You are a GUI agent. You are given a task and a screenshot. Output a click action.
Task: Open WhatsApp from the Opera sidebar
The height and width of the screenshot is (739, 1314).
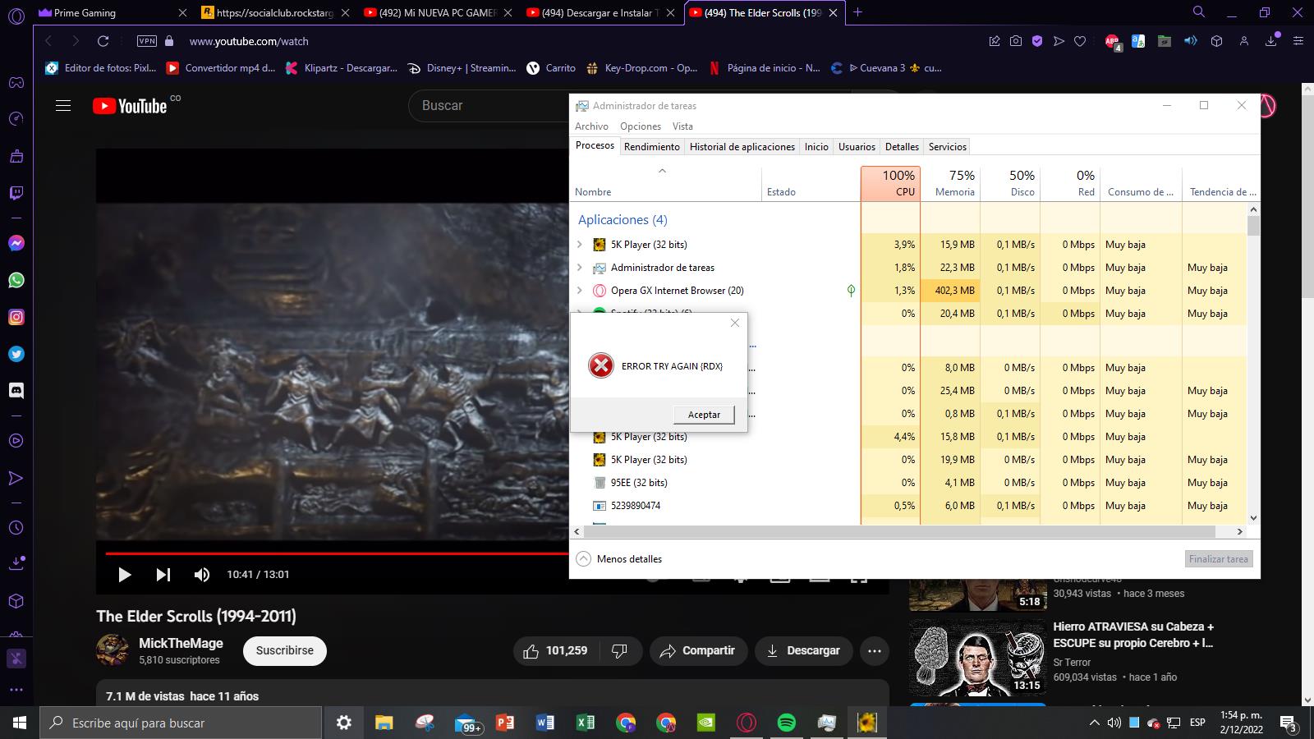click(16, 280)
